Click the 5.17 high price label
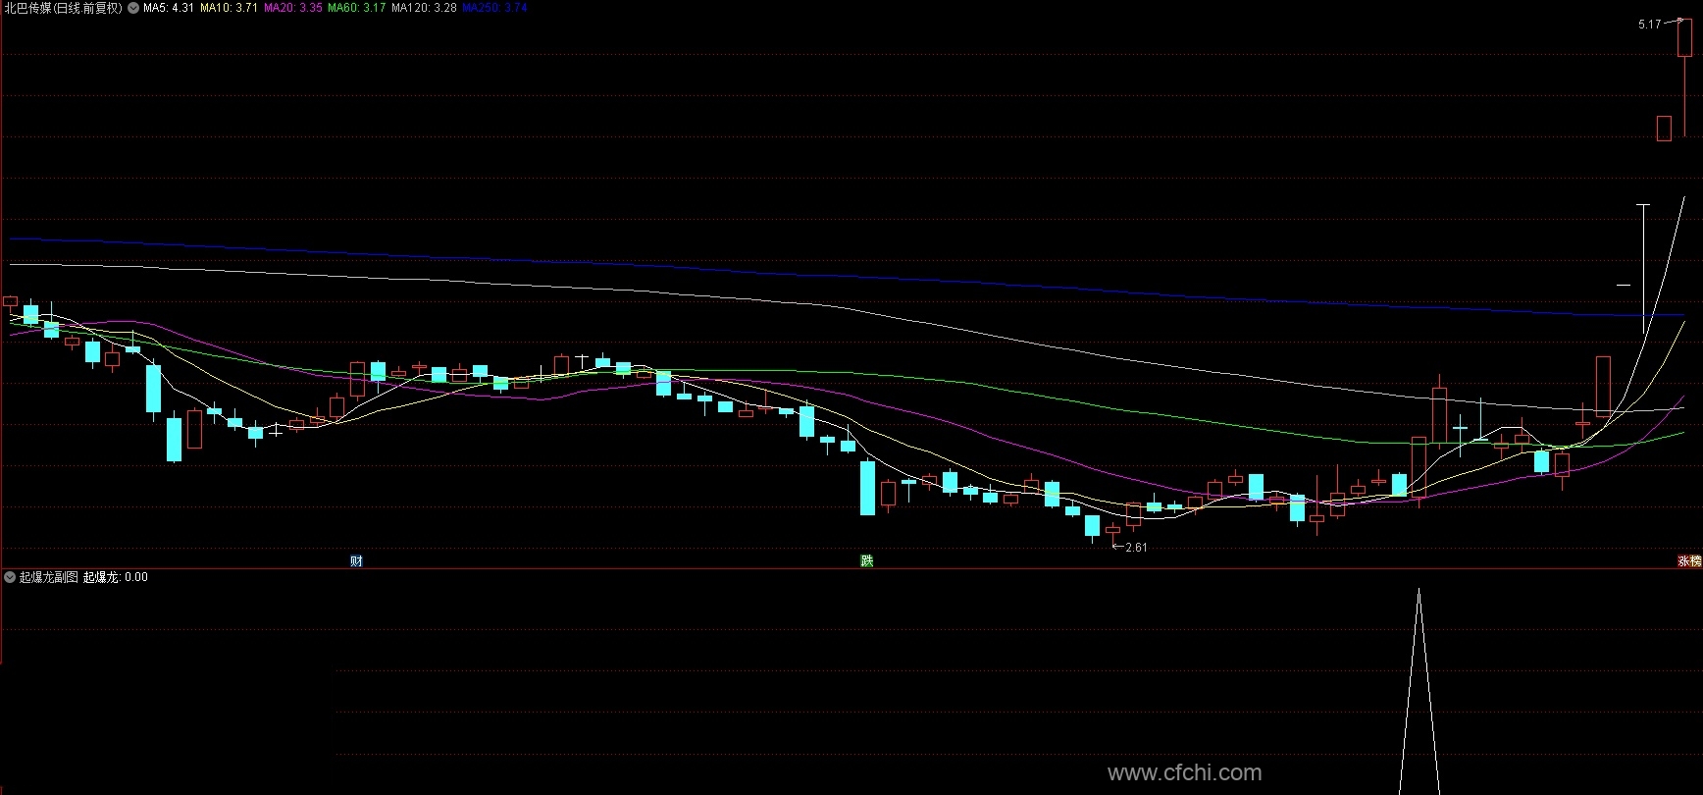1703x795 pixels. click(x=1649, y=25)
